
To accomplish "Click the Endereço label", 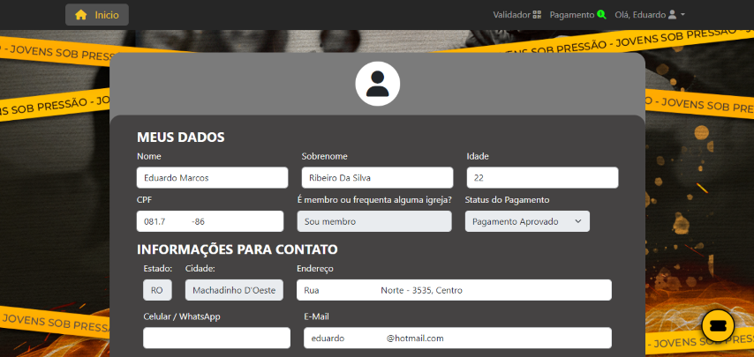I will pos(315,269).
